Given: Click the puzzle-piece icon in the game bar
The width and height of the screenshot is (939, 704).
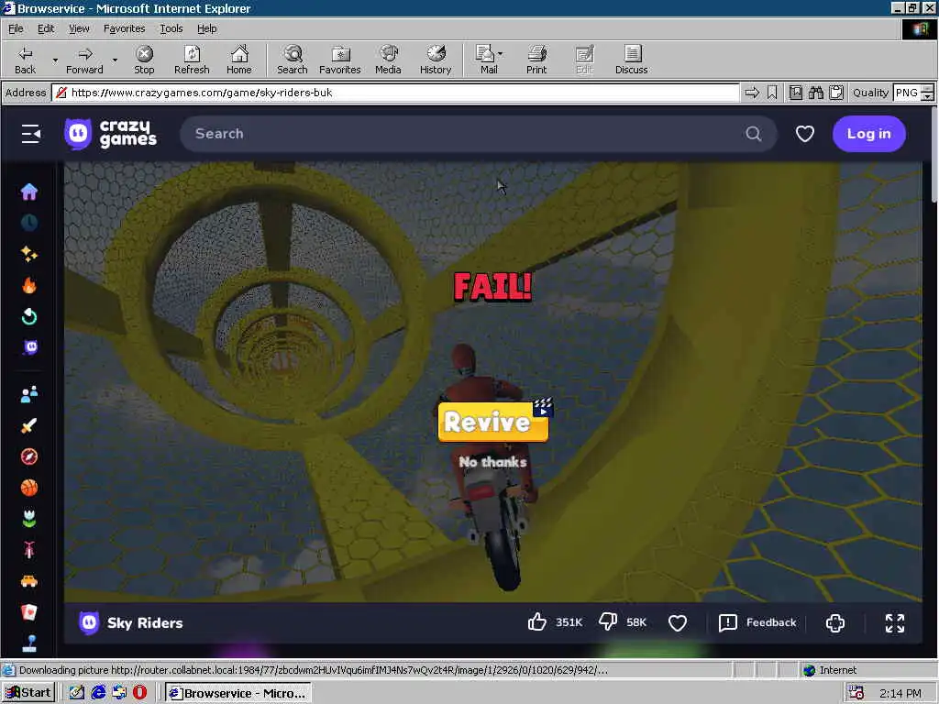Looking at the screenshot, I should 834,623.
